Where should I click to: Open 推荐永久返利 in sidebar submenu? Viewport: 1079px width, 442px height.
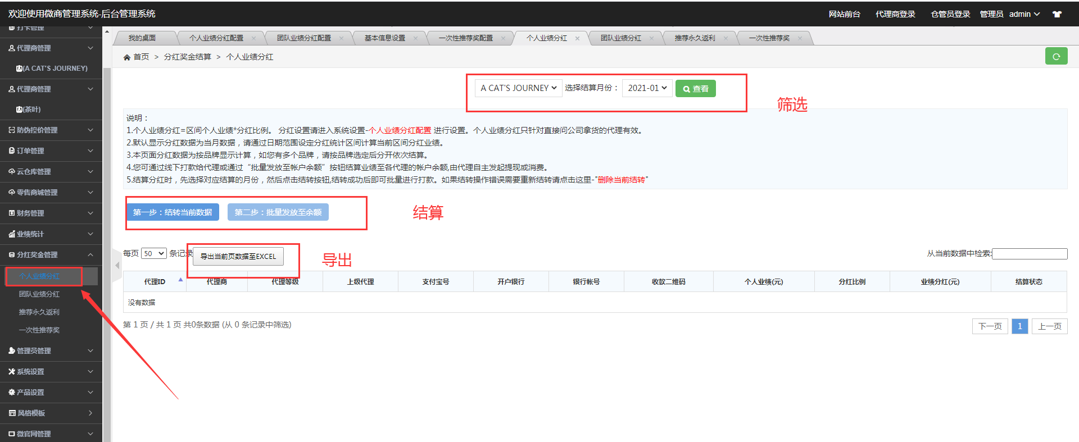click(x=39, y=312)
